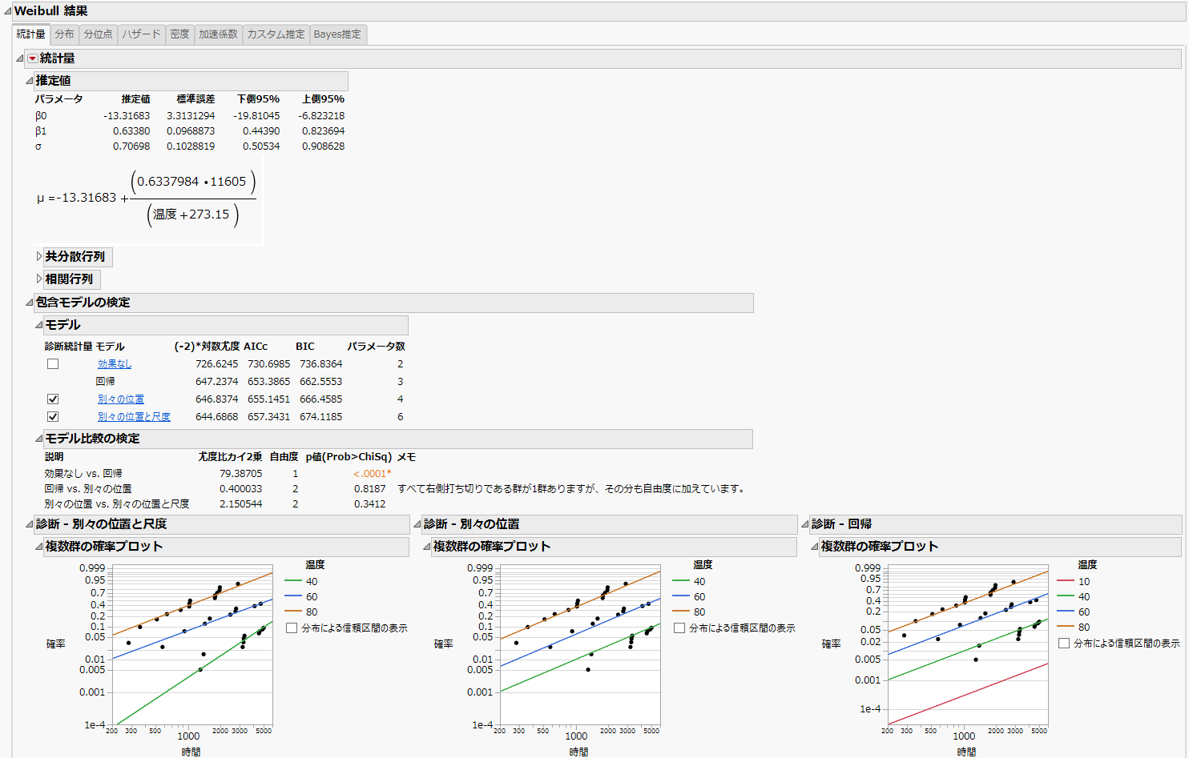Select the Bayes推定 tab
Viewport: 1189px width, 758px height.
[337, 34]
